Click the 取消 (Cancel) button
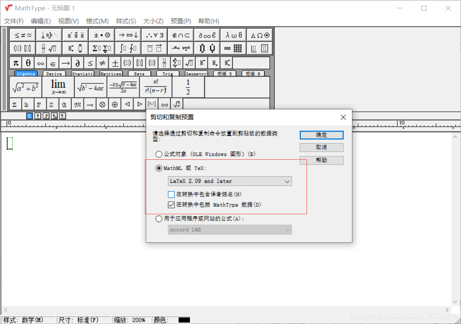461x324 pixels. [x=321, y=147]
